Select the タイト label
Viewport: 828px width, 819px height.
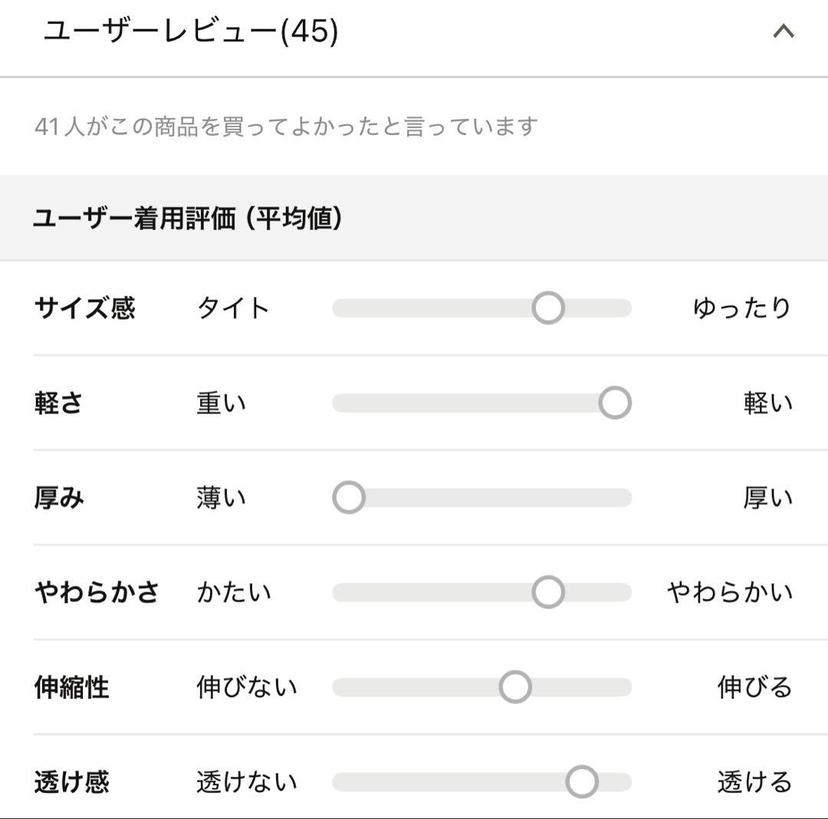point(232,308)
